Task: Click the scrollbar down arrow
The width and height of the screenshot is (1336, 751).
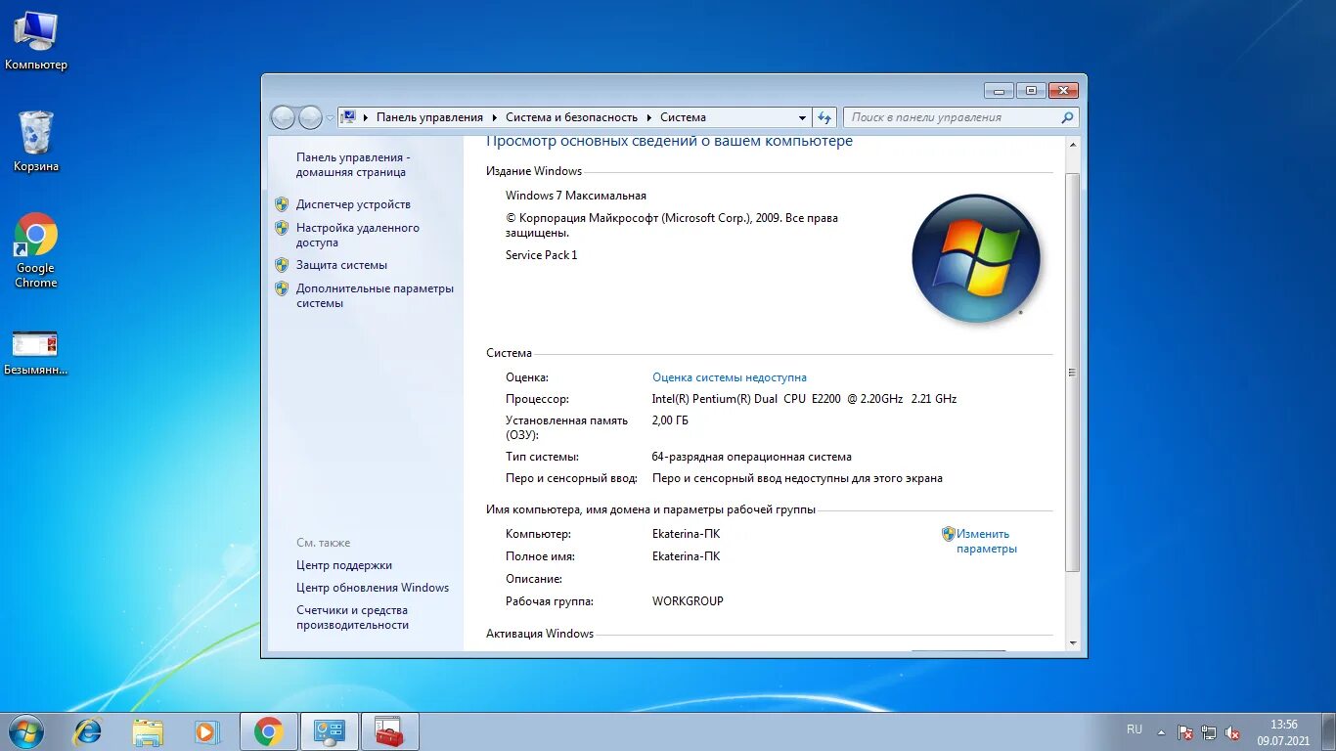Action: click(x=1073, y=643)
